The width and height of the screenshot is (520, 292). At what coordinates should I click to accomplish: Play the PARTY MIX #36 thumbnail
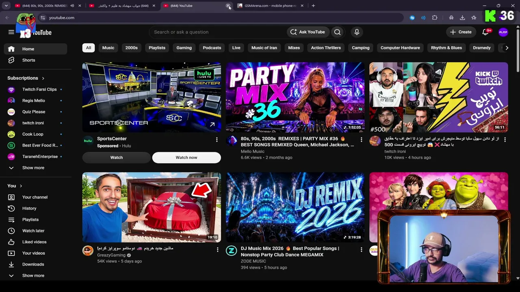coord(295,97)
